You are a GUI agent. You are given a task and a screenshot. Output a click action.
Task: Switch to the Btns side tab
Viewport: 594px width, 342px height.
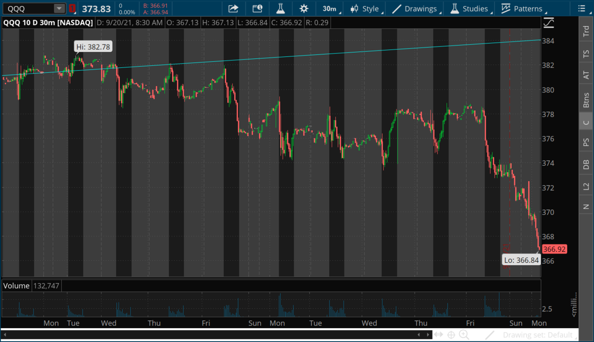tap(586, 99)
